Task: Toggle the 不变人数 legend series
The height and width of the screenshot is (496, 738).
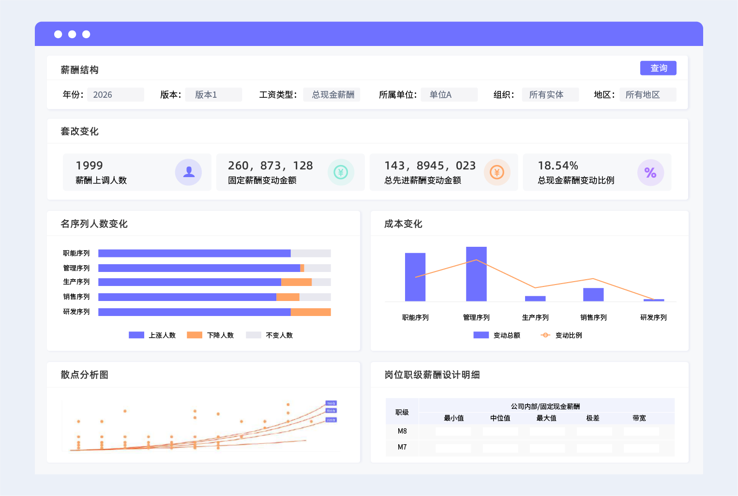Action: [270, 335]
